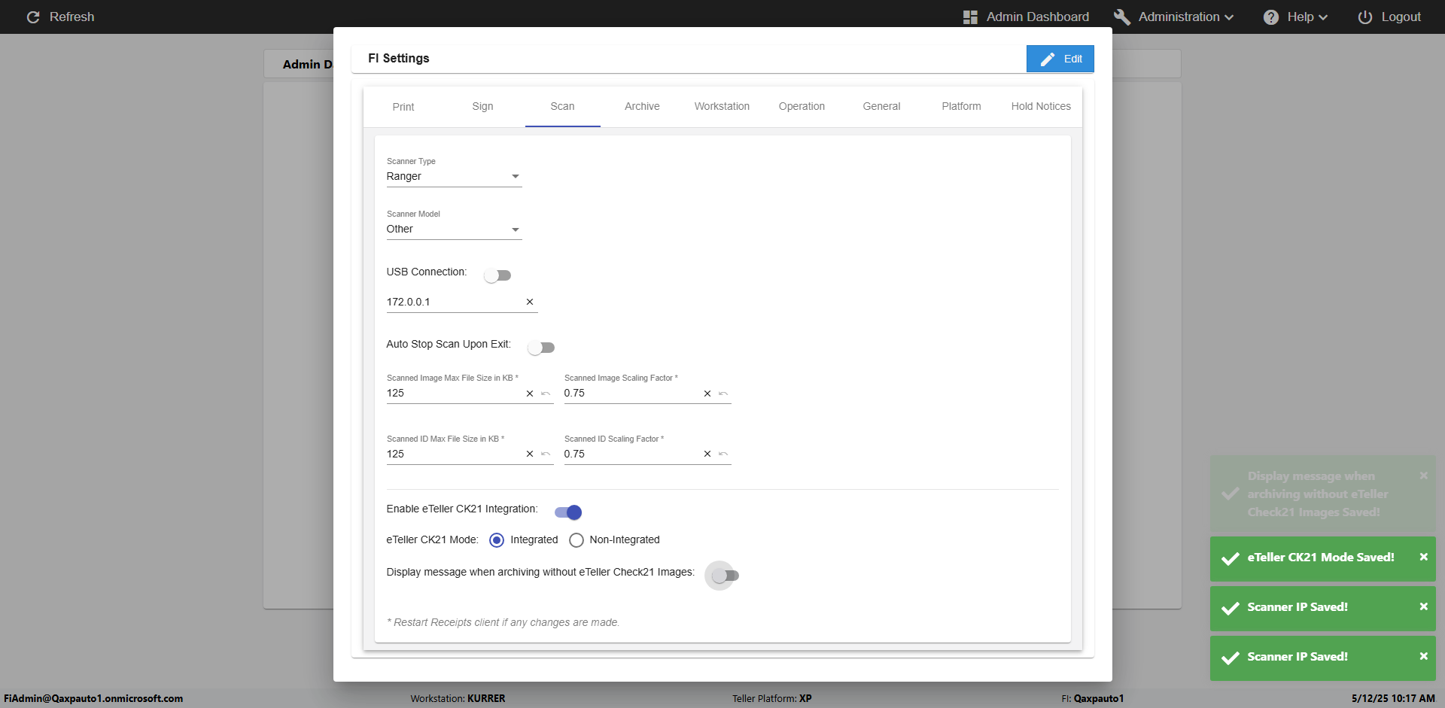The width and height of the screenshot is (1445, 708).
Task: Undo Scanned Image Scaling Factor change
Action: 723,394
